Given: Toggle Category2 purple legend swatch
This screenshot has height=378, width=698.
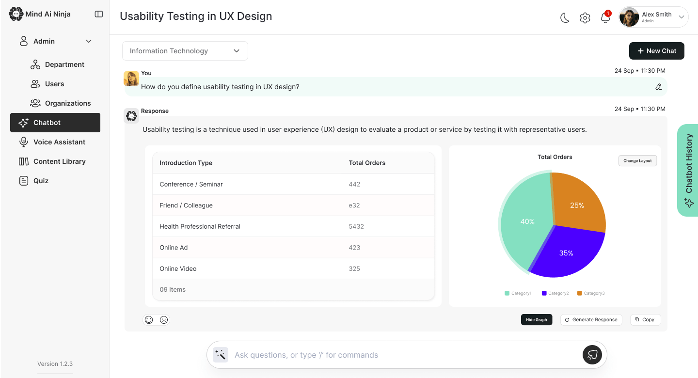Looking at the screenshot, I should (544, 293).
